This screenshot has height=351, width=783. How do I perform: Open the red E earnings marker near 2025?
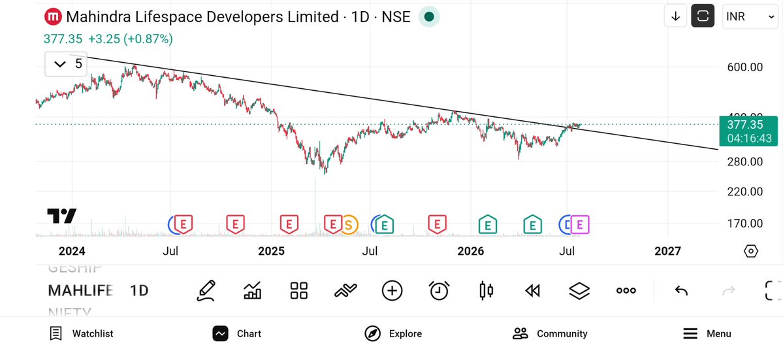point(289,225)
